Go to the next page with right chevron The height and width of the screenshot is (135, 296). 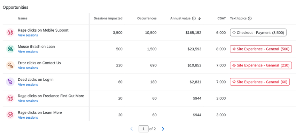[x=163, y=129]
